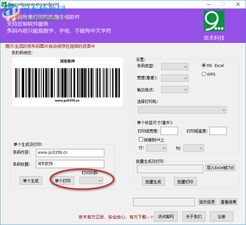Screen dimensions: 246x225
Task: Focus the 条码内容 input field
Action: [x=70, y=153]
